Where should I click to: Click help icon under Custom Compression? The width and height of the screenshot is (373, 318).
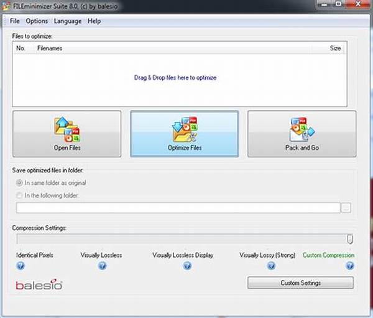(350, 266)
